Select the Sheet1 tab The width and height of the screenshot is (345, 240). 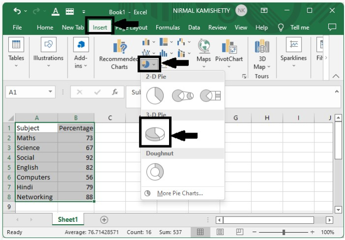click(x=68, y=219)
